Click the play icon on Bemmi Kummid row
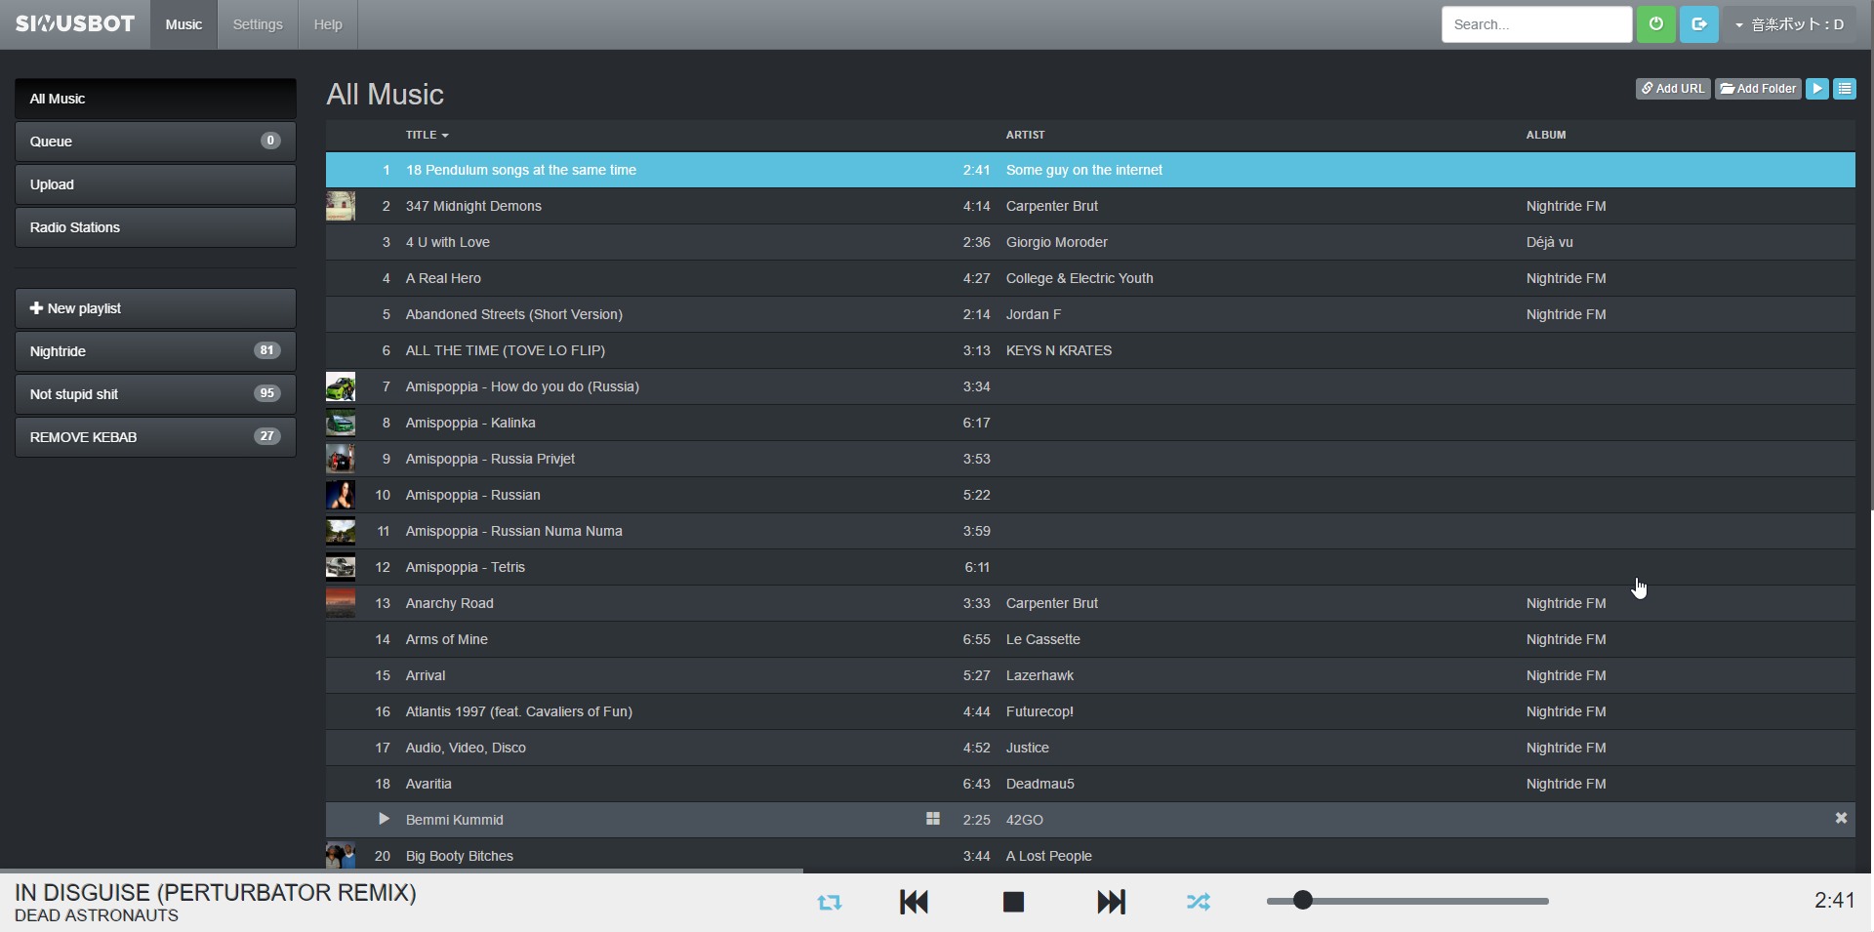The width and height of the screenshot is (1874, 932). click(384, 819)
